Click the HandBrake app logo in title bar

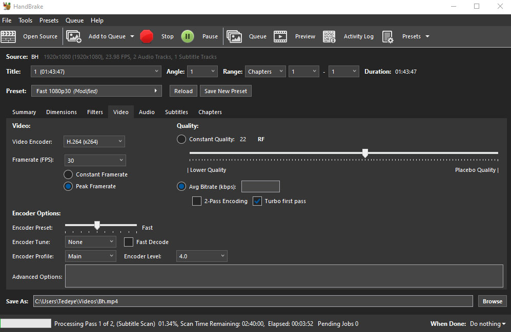(x=7, y=6)
